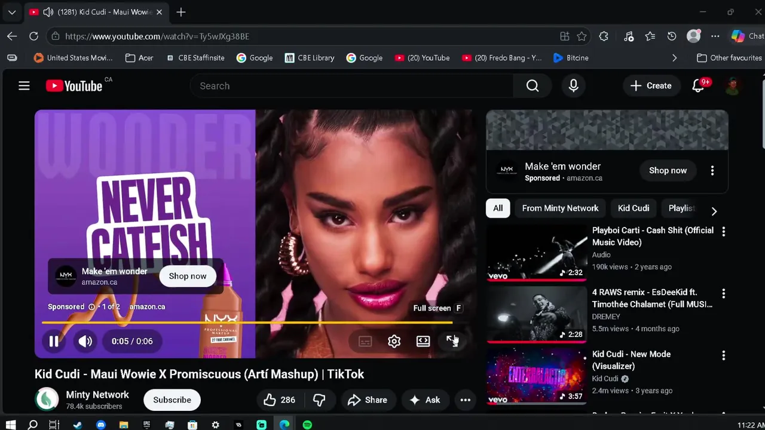Open Steam from taskbar
The width and height of the screenshot is (765, 430).
click(x=78, y=425)
